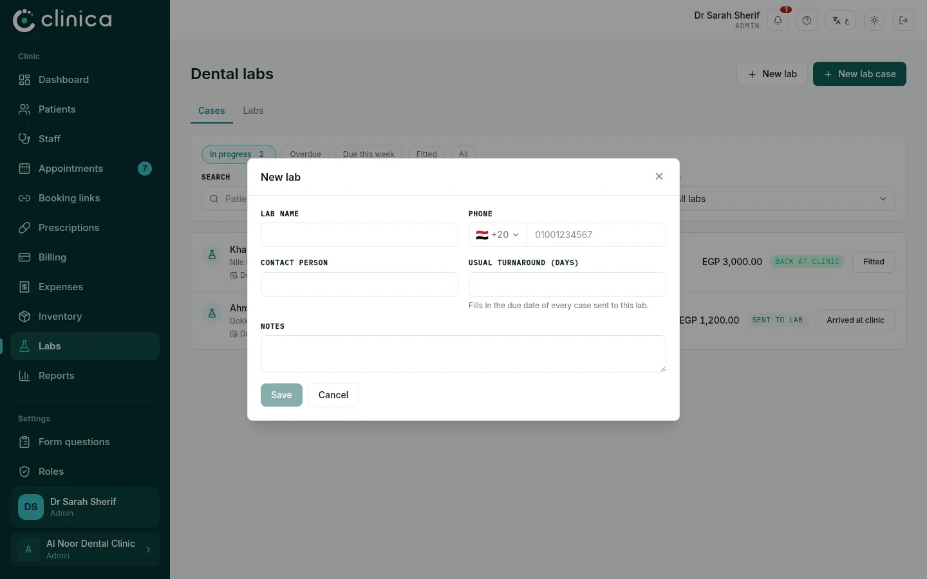Expand the All labs filter dropdown
The height and width of the screenshot is (579, 927).
(x=783, y=199)
